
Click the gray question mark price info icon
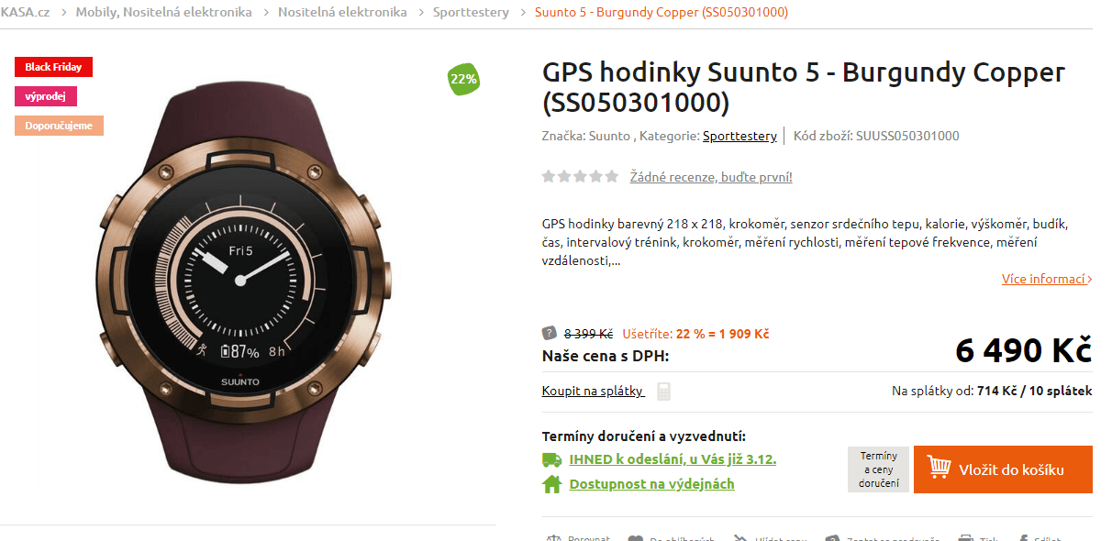coord(550,333)
